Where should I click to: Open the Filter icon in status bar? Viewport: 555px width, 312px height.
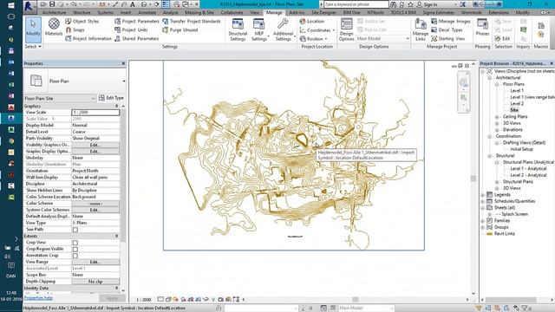click(x=526, y=309)
